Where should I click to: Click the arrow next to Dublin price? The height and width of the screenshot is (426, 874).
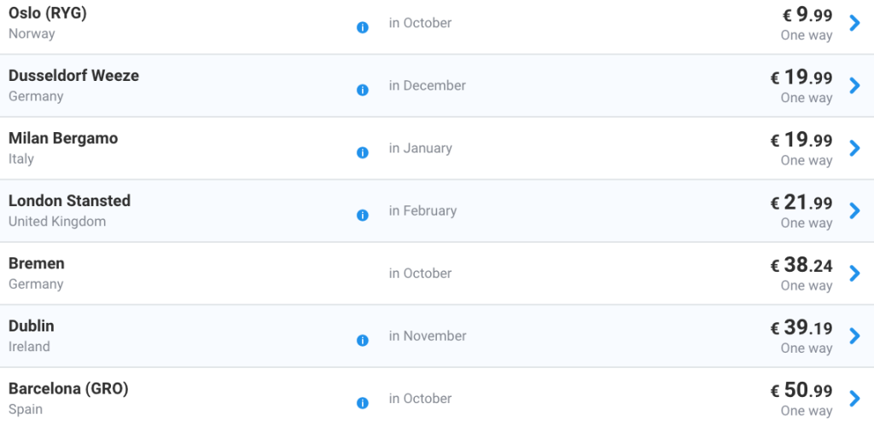coord(854,336)
